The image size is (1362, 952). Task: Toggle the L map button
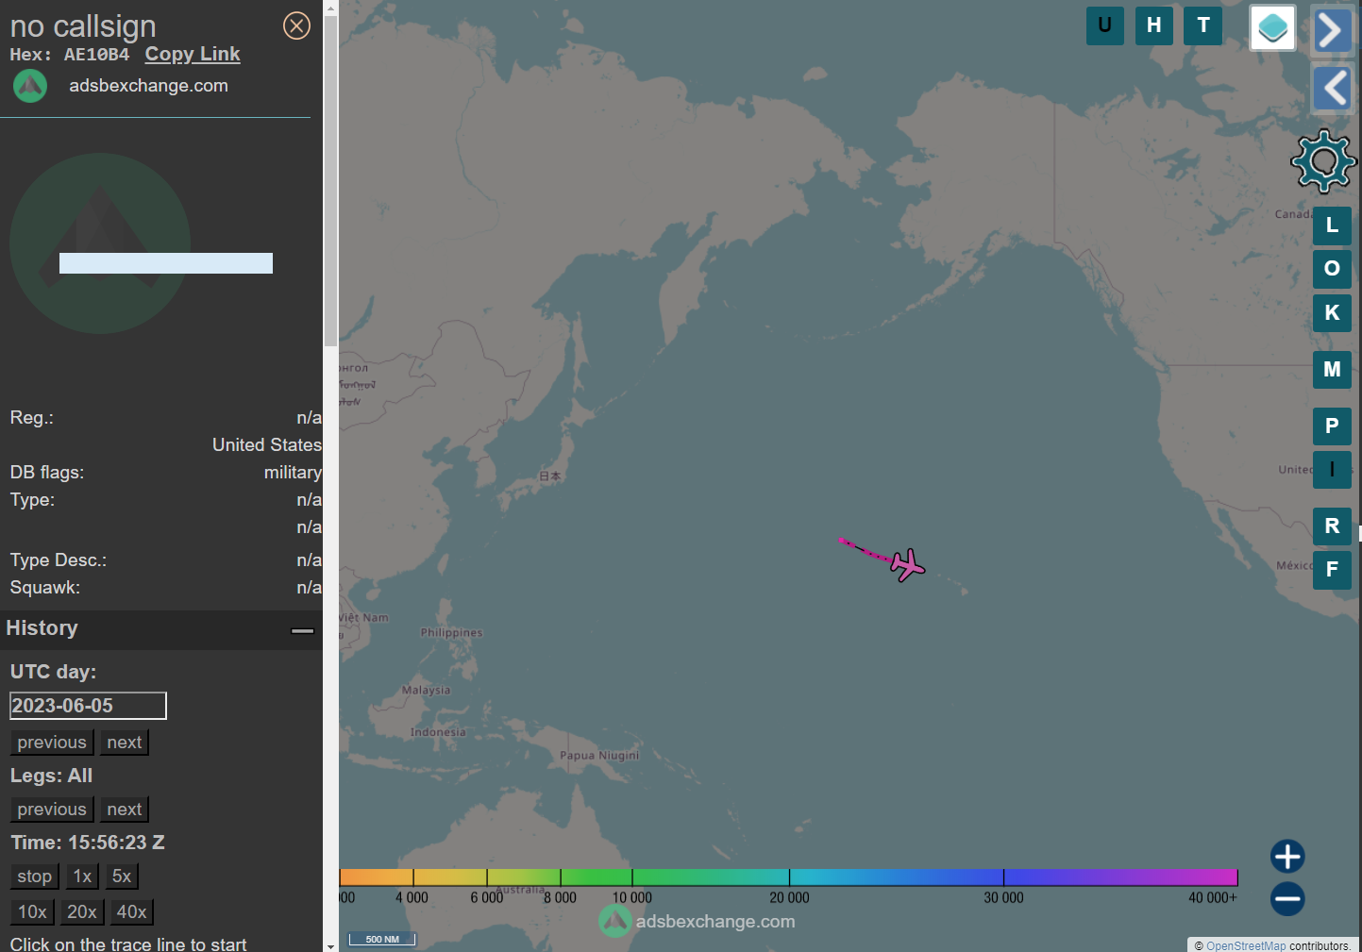coord(1332,225)
